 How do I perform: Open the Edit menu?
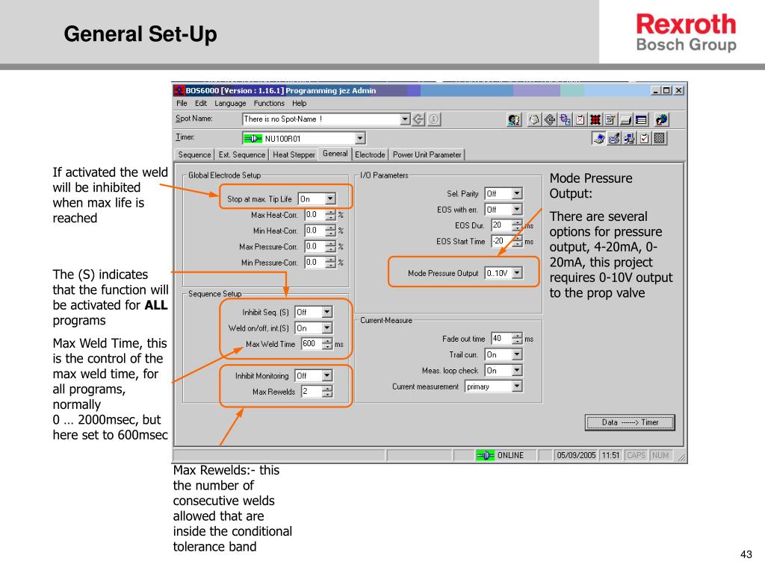pyautogui.click(x=200, y=103)
